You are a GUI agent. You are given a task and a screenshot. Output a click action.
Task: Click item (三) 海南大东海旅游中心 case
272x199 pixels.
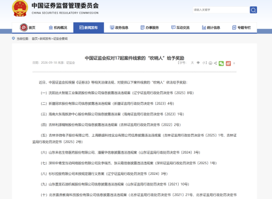[x=112, y=114]
